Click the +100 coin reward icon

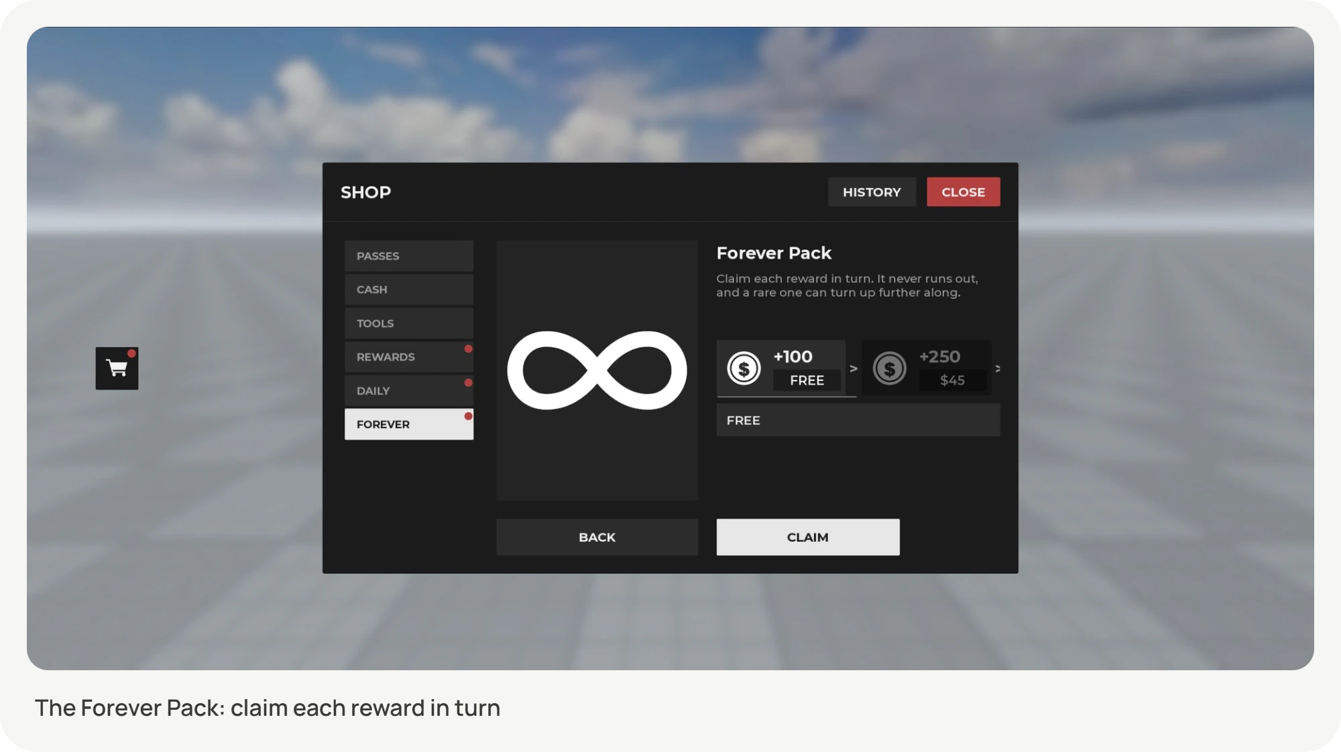coord(744,368)
